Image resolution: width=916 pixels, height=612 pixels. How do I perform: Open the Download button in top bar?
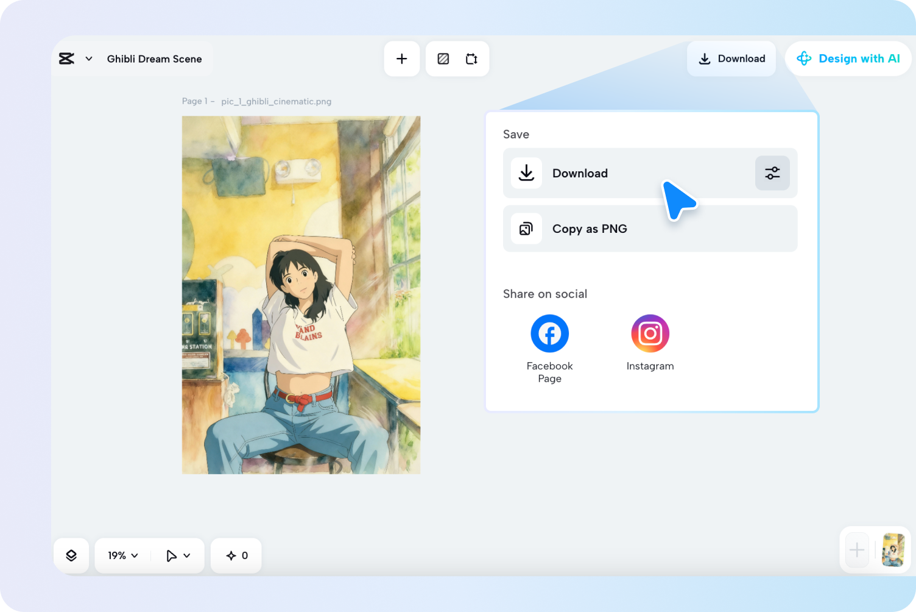(731, 59)
